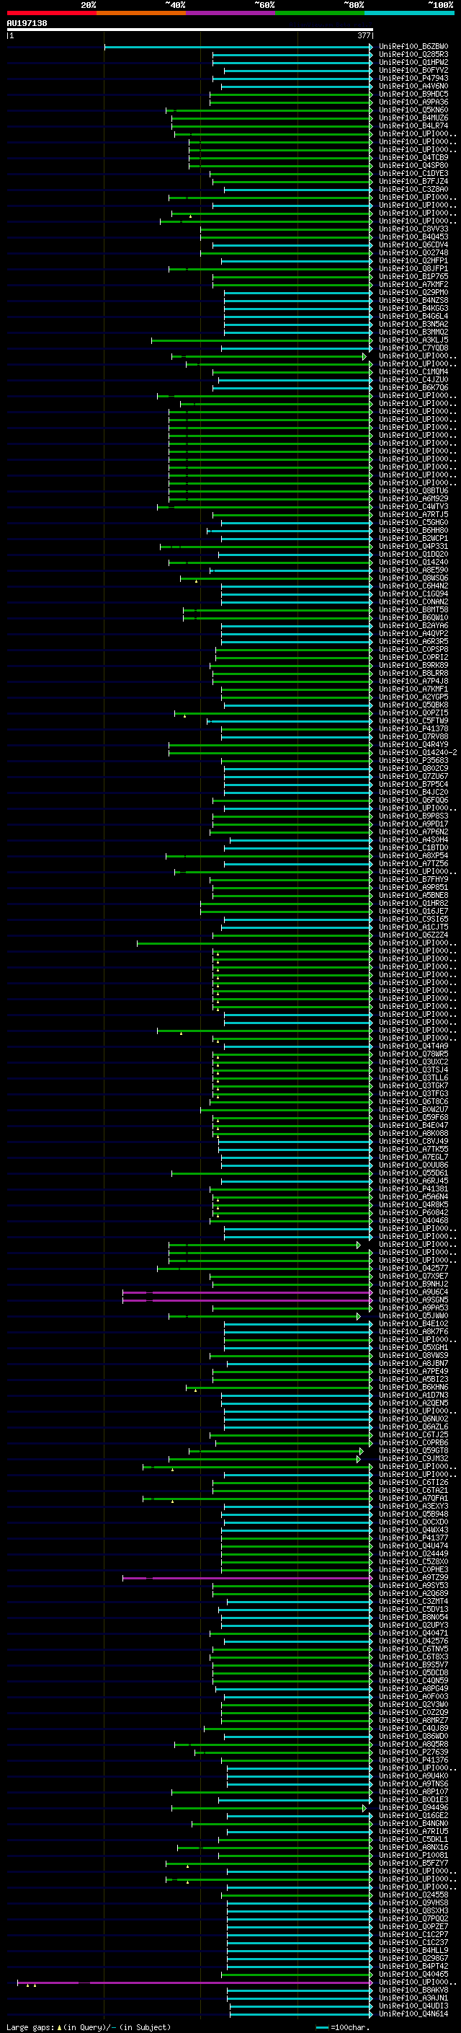Click the cyan ~100% identity legend segment
The image size is (461, 2033).
[x=410, y=13]
